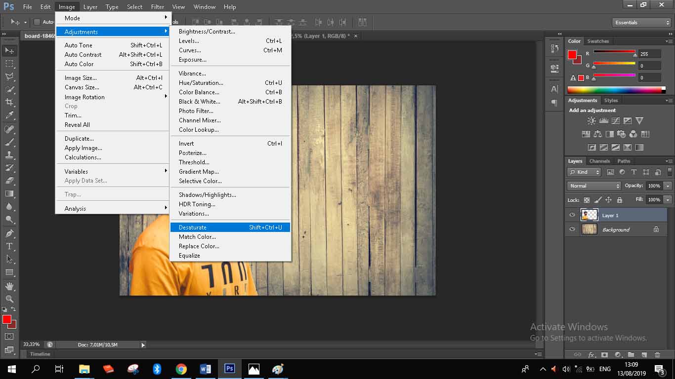
Task: Delete layer using the trash icon
Action: point(657,354)
